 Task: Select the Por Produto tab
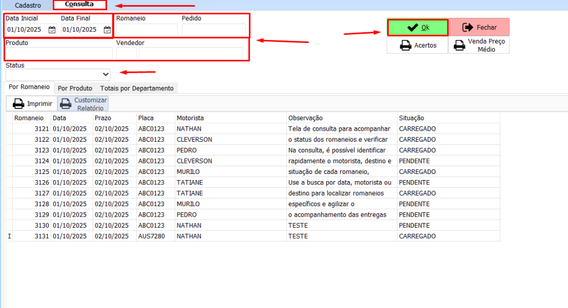click(75, 88)
